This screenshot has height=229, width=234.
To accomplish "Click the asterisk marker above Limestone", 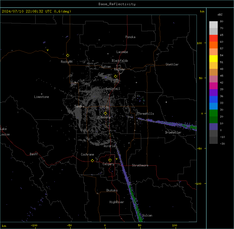I will 42,94.
